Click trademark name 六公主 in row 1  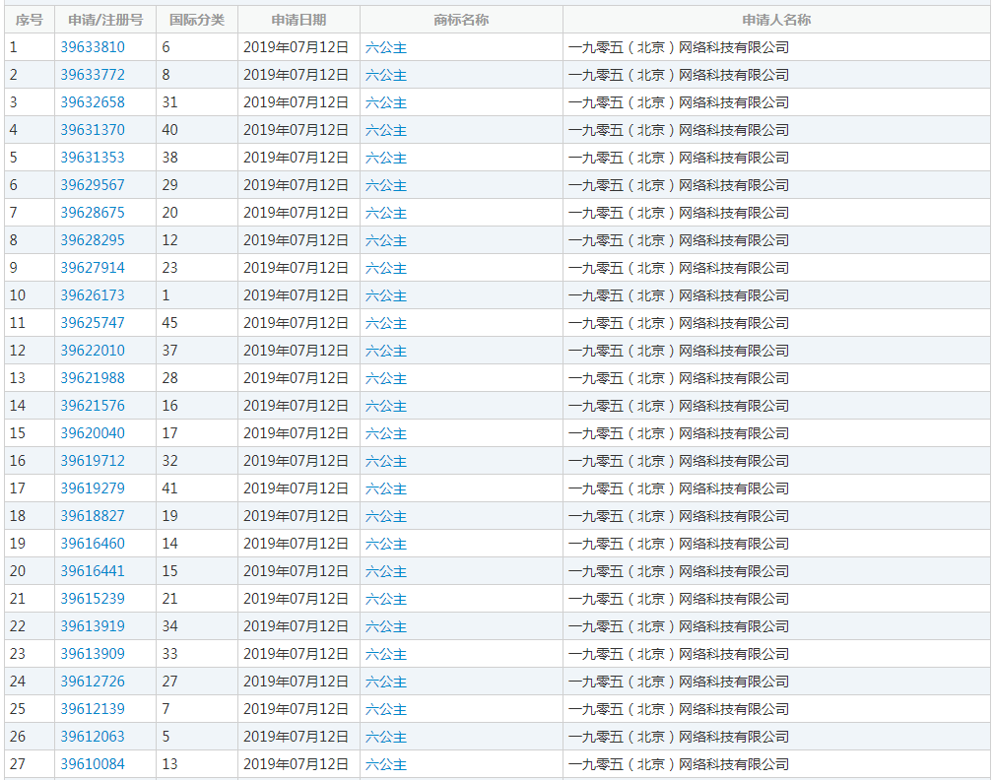[385, 47]
